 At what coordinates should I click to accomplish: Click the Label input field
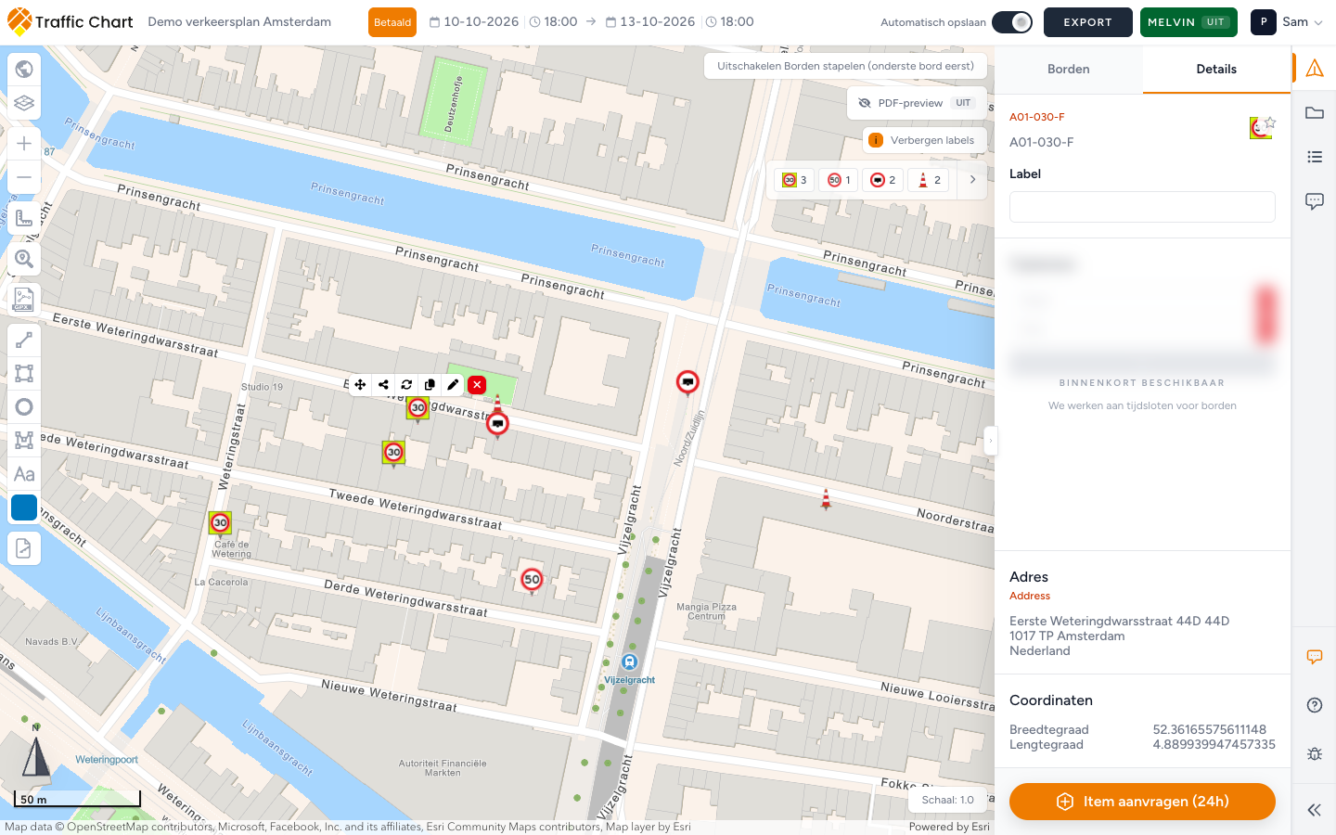pyautogui.click(x=1142, y=207)
